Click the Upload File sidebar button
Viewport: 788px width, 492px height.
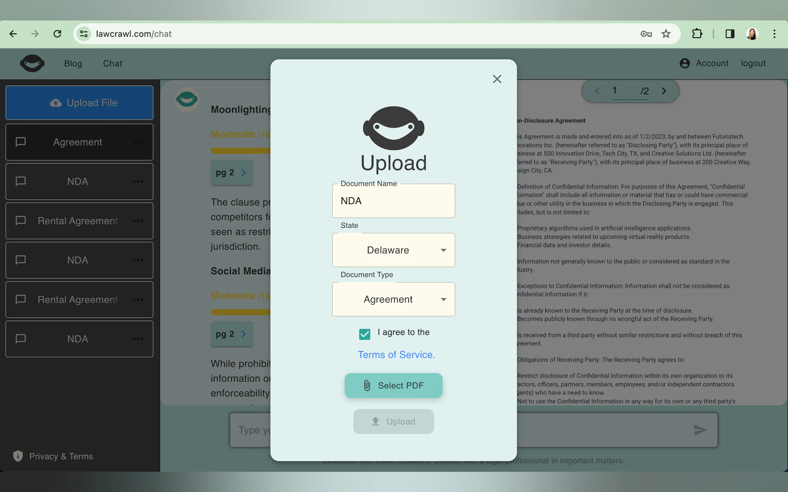coord(79,103)
